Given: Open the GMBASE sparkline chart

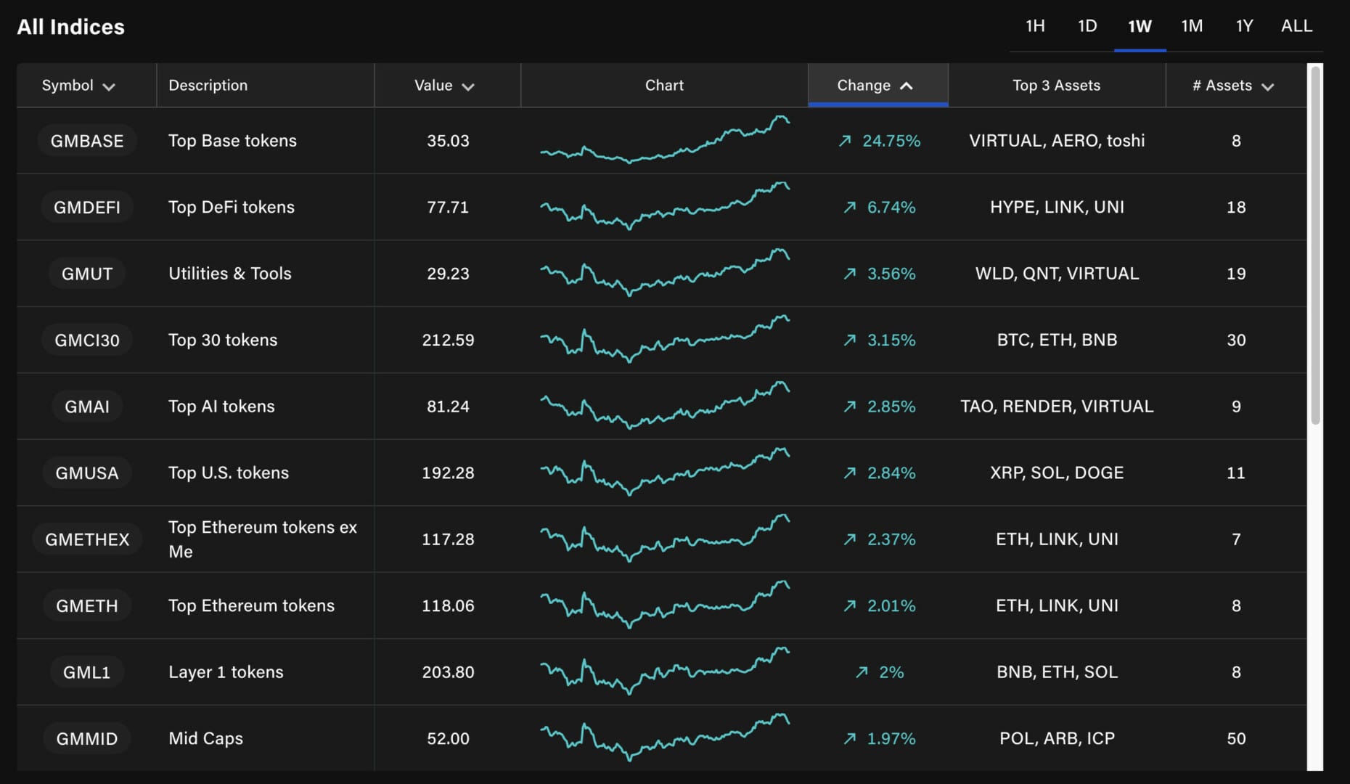Looking at the screenshot, I should pos(664,140).
